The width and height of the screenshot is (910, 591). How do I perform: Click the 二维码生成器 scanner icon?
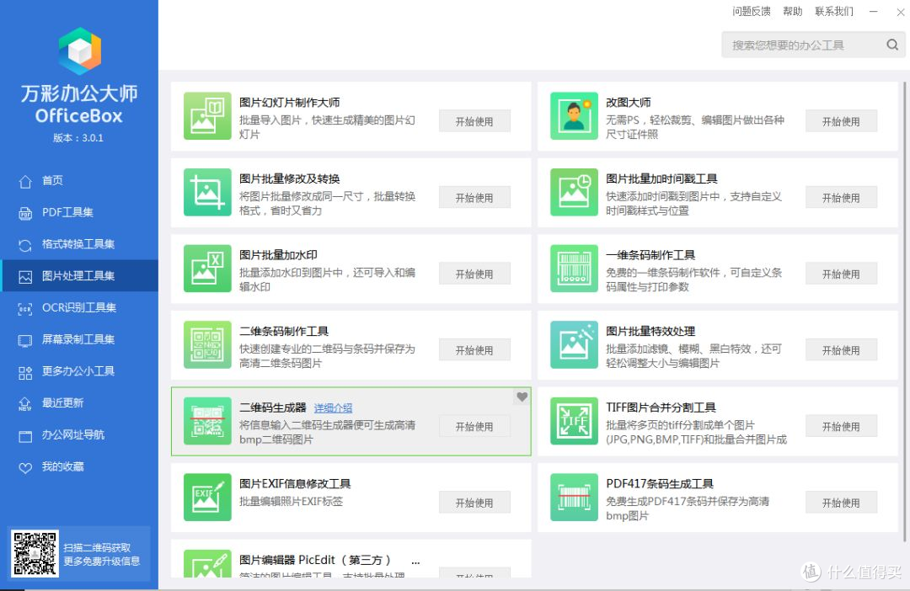click(x=207, y=421)
